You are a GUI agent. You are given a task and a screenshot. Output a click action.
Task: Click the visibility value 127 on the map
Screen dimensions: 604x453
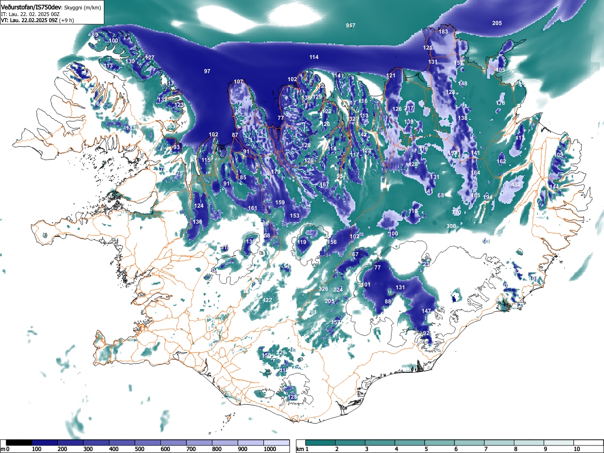(150, 58)
